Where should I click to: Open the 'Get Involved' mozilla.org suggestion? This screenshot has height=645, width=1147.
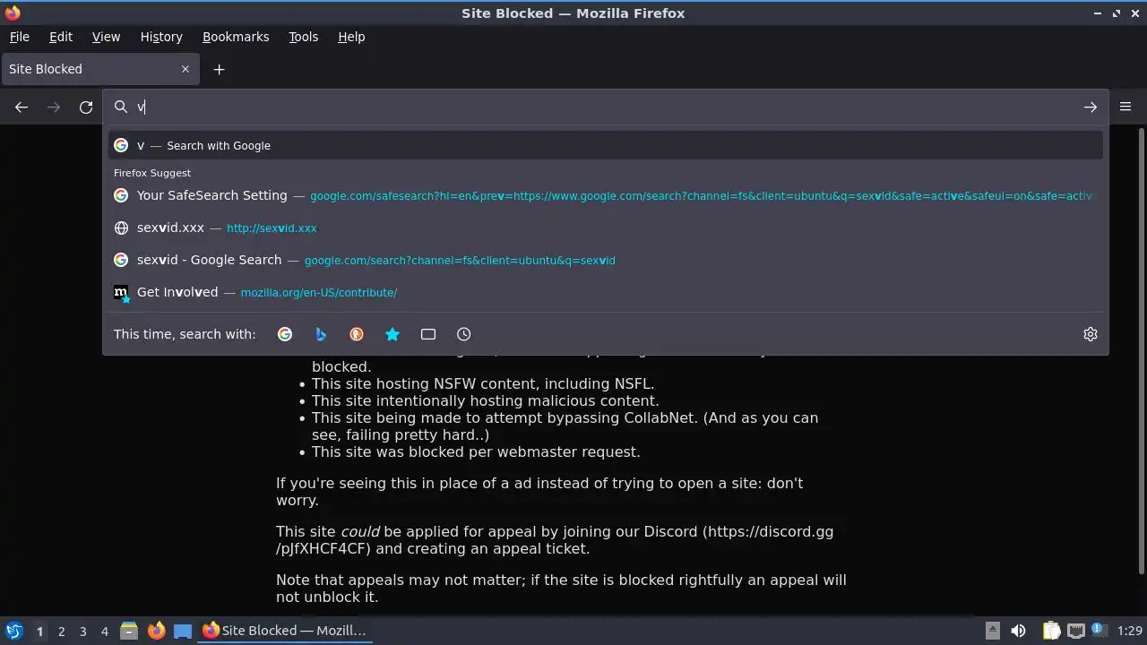[606, 292]
